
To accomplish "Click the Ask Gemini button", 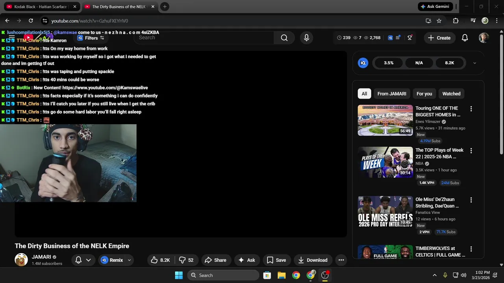I will tap(436, 7).
